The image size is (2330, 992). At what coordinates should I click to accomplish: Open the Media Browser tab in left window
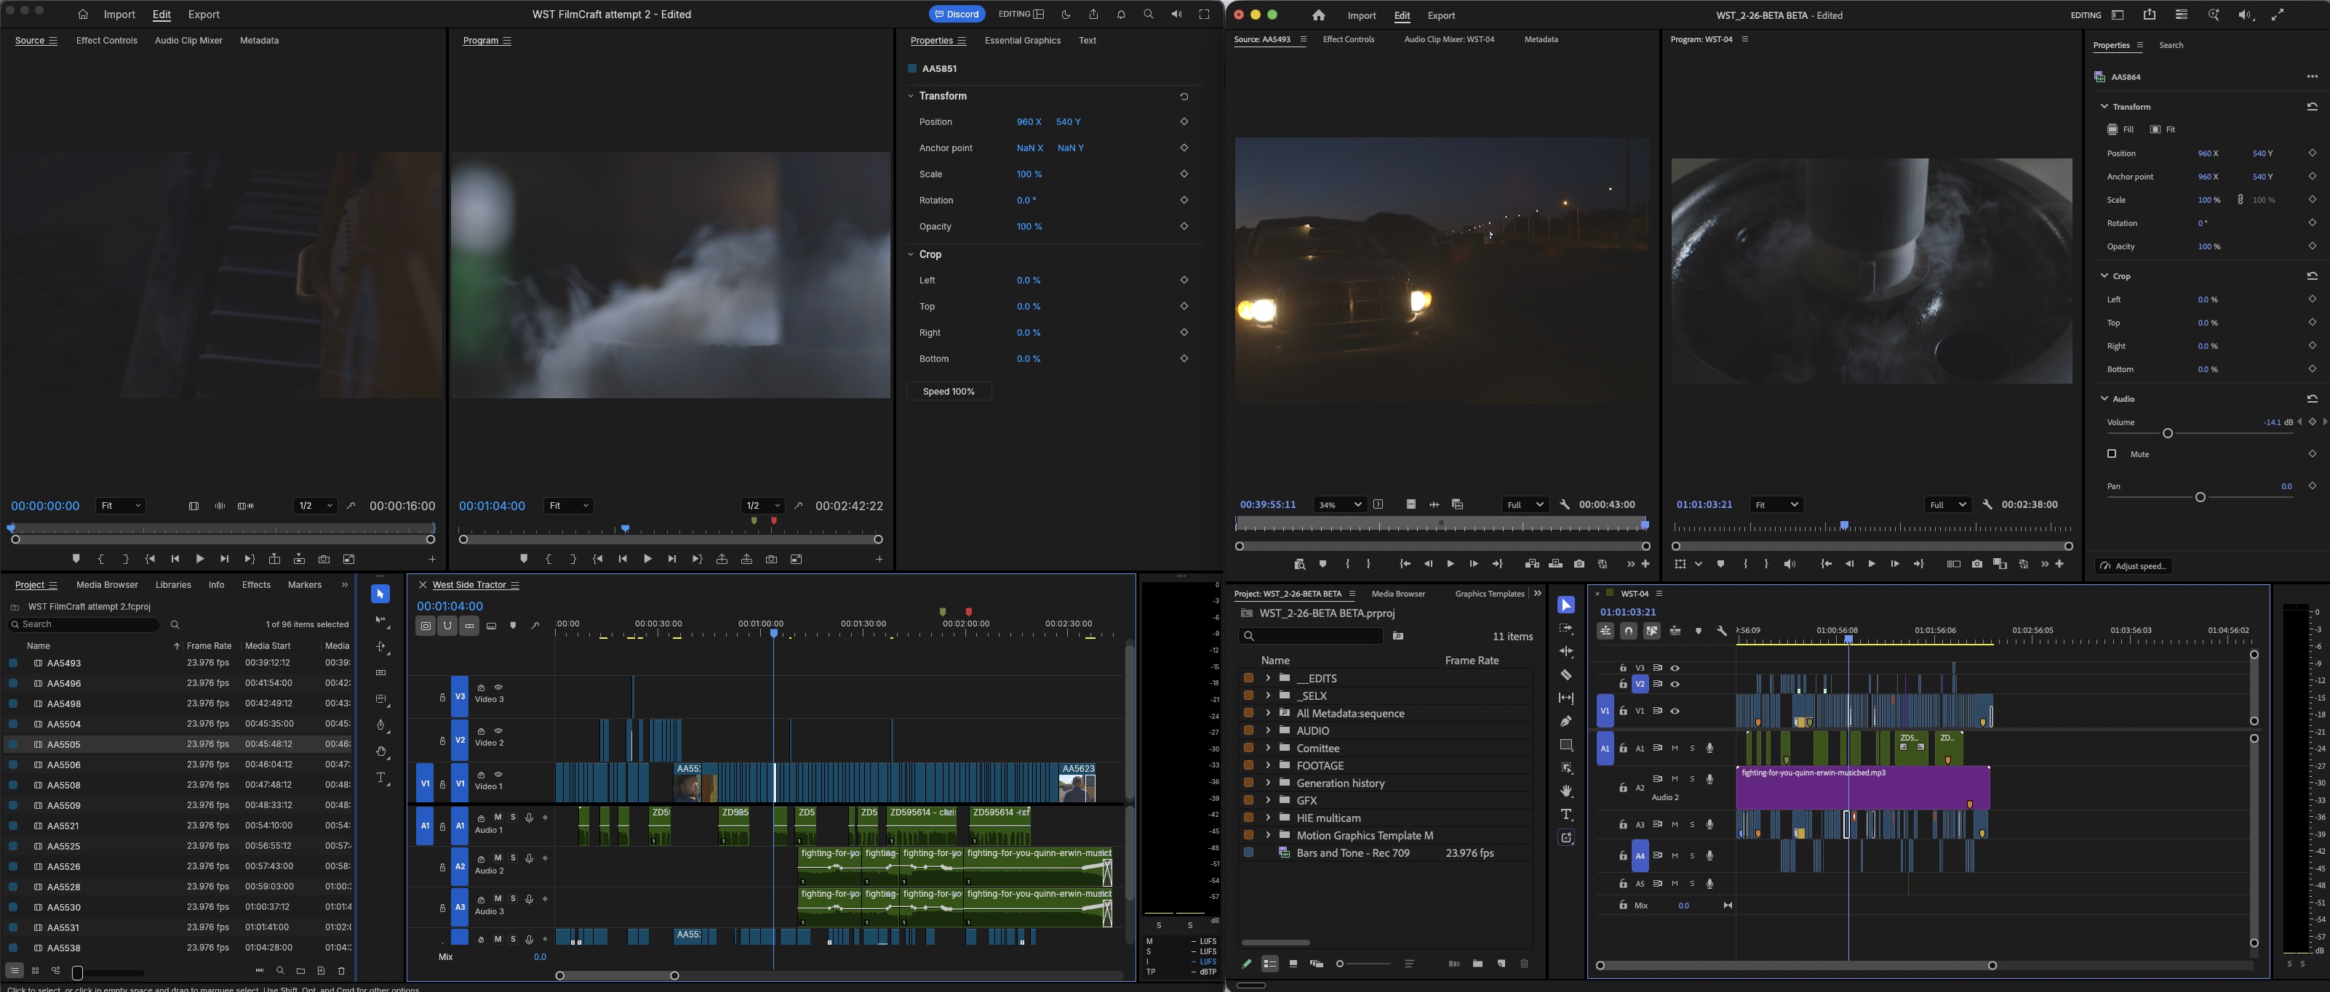pyautogui.click(x=107, y=584)
